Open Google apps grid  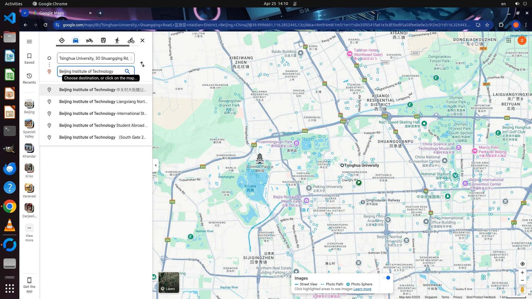(508, 40)
